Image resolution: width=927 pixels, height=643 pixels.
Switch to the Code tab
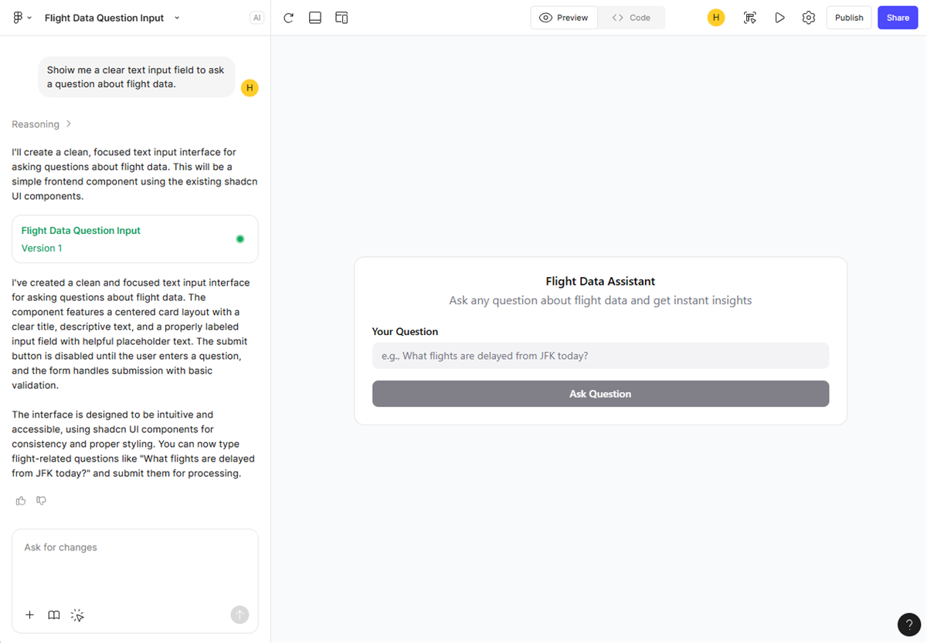pos(631,18)
